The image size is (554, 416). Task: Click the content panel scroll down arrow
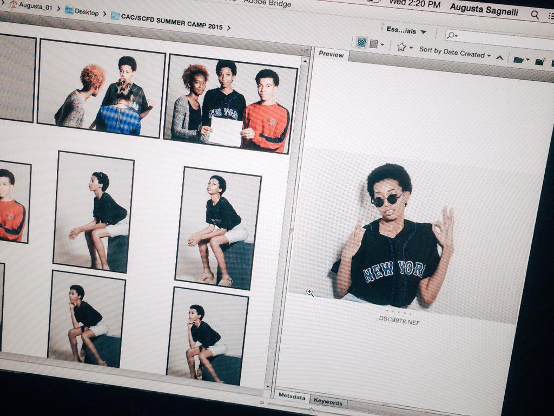(268, 387)
